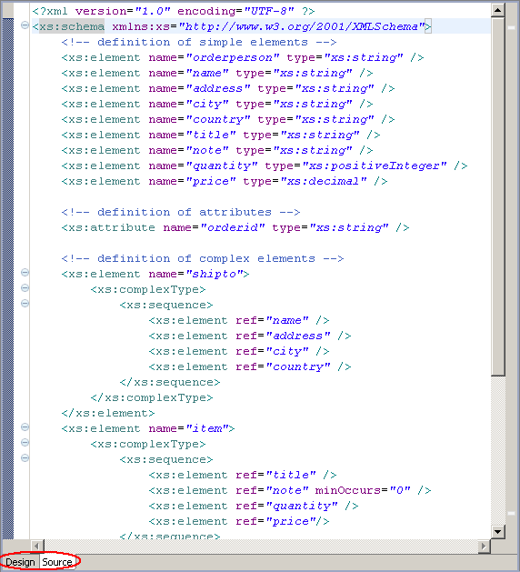Collapse the complexType fold under shipto
Screen dimensions: 520x572
(x=25, y=288)
